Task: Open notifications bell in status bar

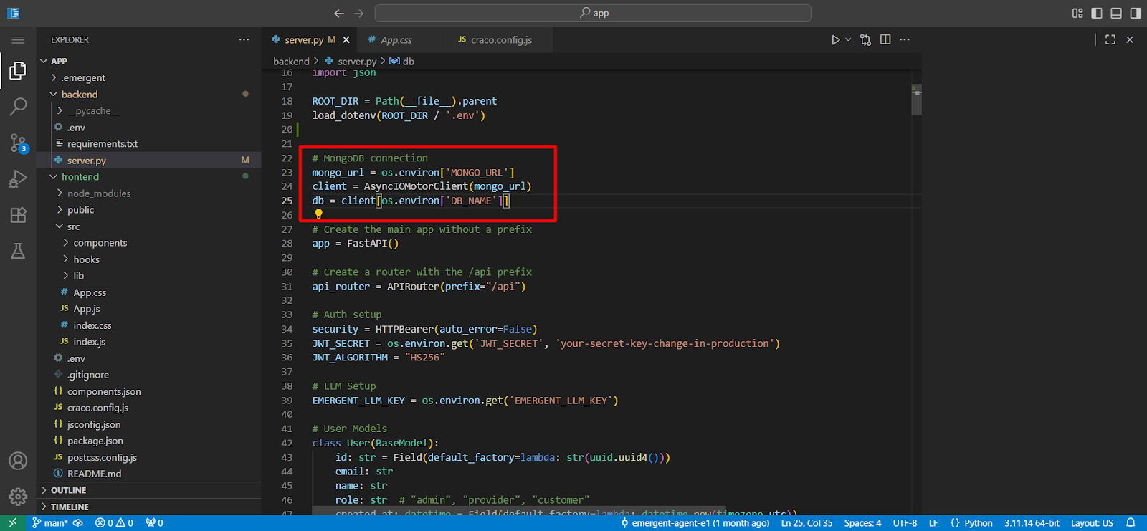Action: coord(1131,523)
